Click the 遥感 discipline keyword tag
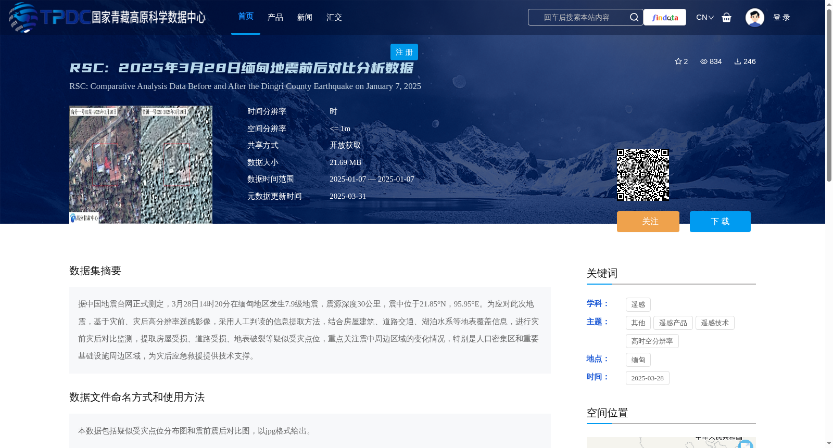Screen dimensions: 833x448 click(638, 305)
